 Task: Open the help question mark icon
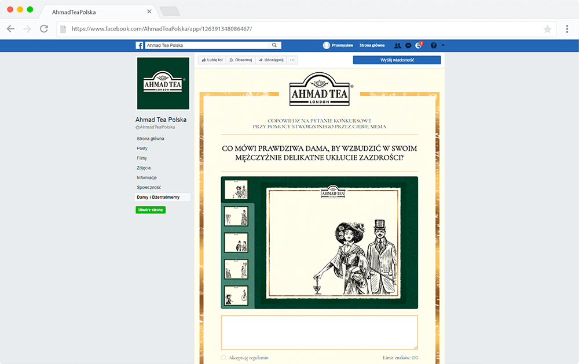[434, 45]
